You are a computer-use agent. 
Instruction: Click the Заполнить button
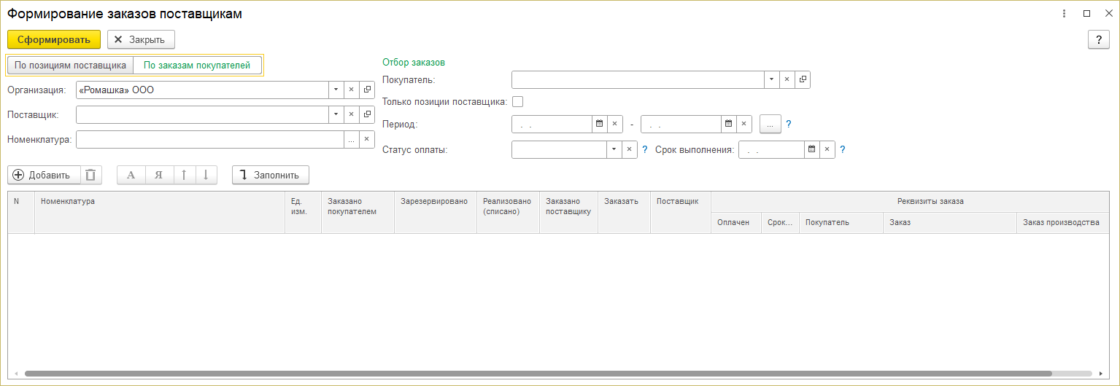pos(270,175)
